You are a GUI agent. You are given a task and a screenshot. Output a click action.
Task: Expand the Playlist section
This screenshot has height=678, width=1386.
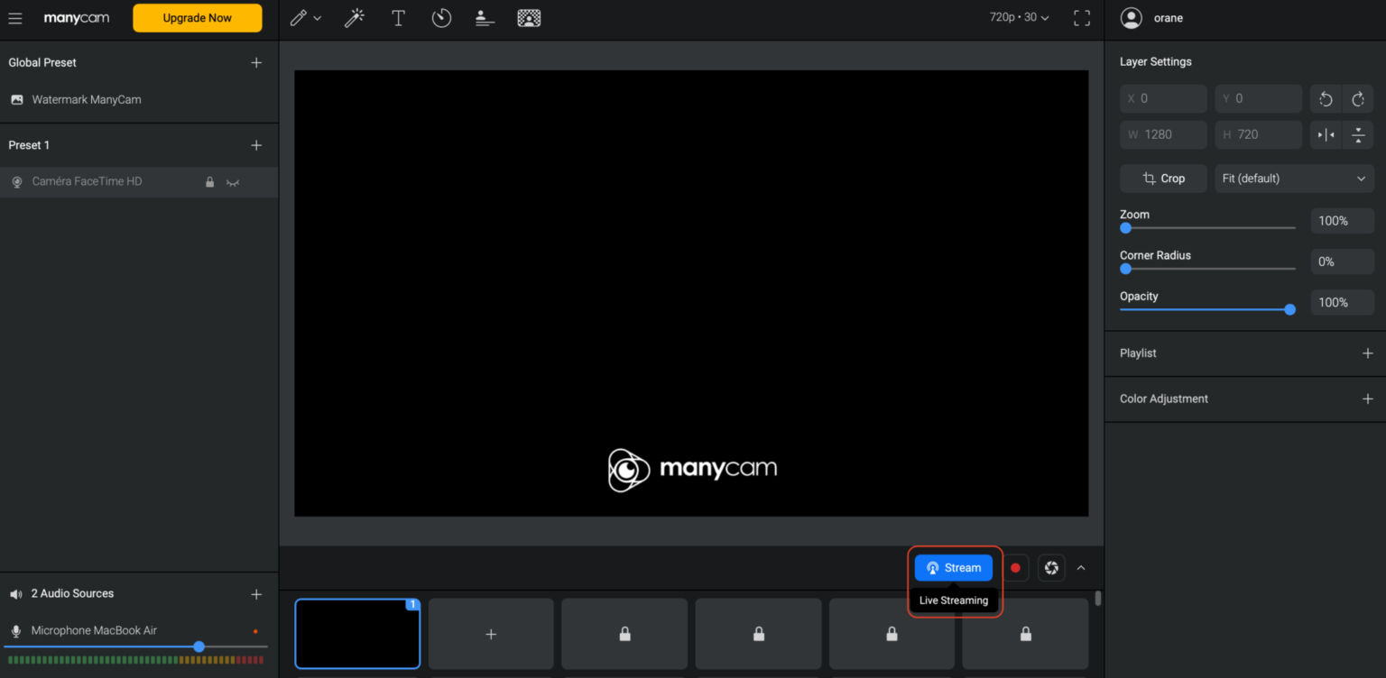(x=1367, y=353)
